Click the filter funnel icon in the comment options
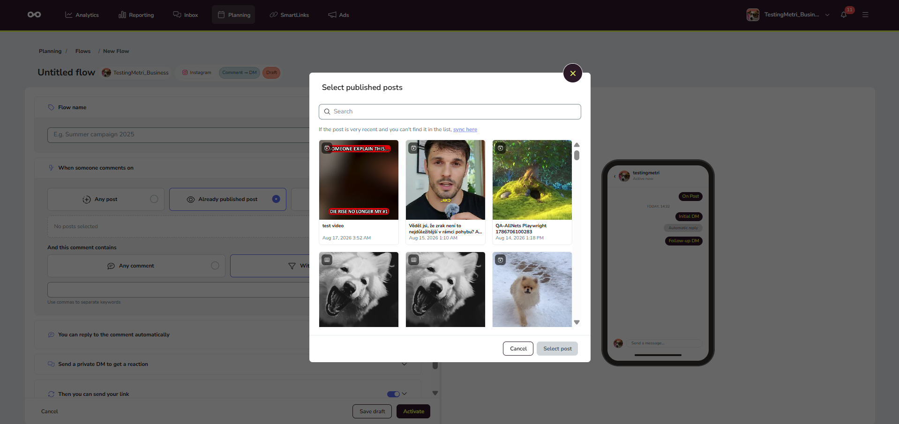 292,266
